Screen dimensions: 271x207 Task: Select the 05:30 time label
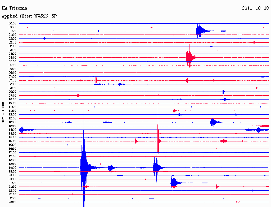(x=12, y=65)
